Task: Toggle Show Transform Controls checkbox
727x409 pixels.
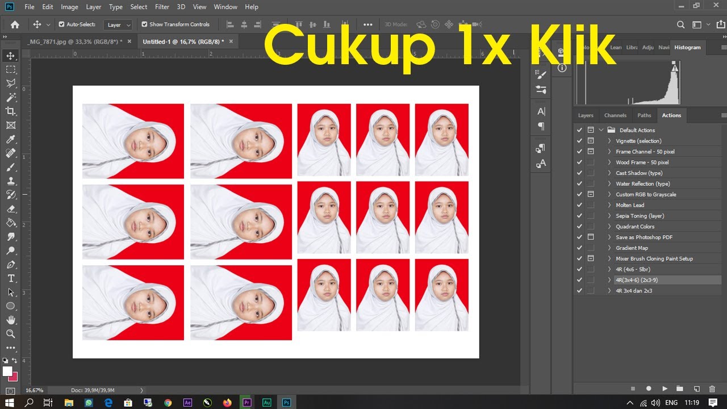Action: 144,24
